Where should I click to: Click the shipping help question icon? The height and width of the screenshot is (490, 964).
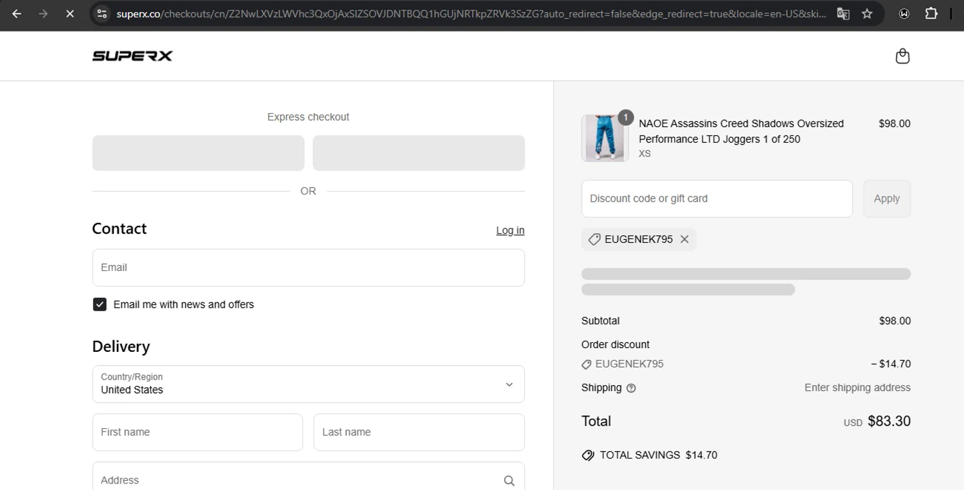(631, 388)
